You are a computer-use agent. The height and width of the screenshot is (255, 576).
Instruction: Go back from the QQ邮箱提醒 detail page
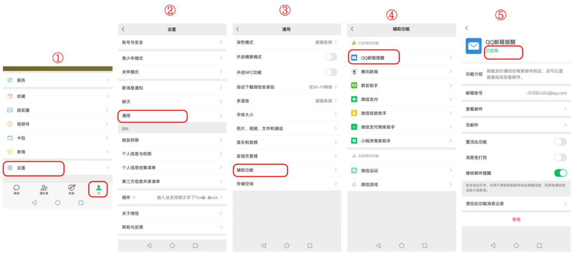tap(467, 28)
